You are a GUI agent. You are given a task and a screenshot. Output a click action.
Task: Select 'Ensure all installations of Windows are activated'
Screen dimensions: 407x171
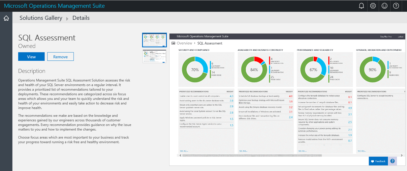266,112
